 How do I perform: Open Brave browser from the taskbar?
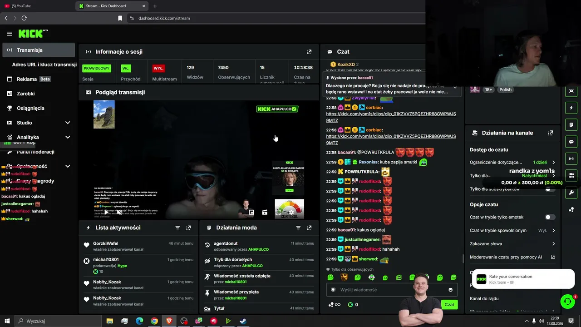tap(169, 321)
